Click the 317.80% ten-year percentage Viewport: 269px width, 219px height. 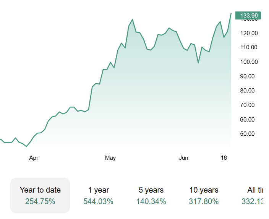(x=204, y=201)
